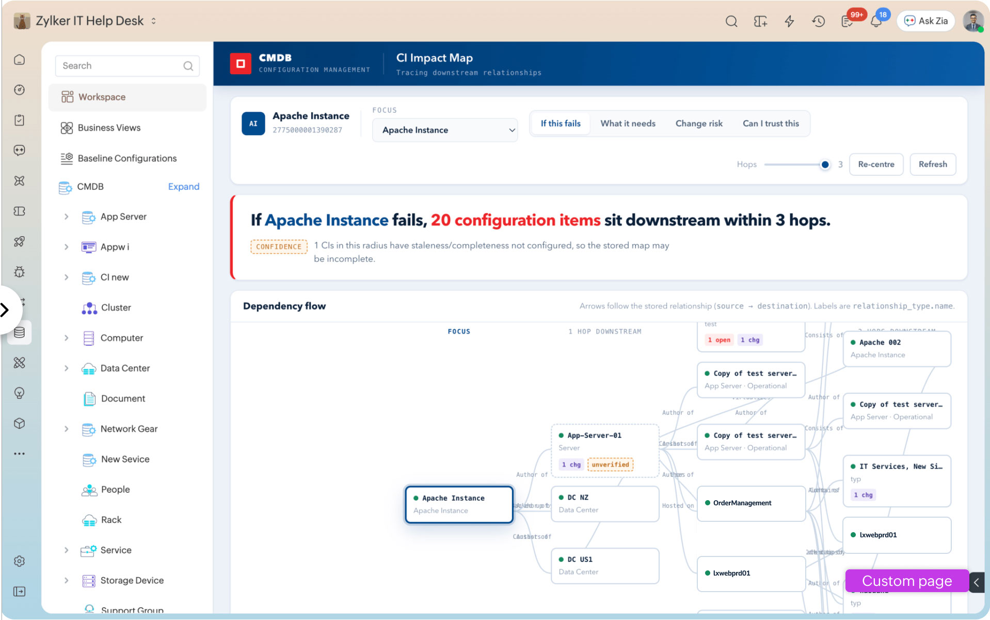Open the settings gear in left rail
Viewport: 990px width, 620px height.
[19, 561]
